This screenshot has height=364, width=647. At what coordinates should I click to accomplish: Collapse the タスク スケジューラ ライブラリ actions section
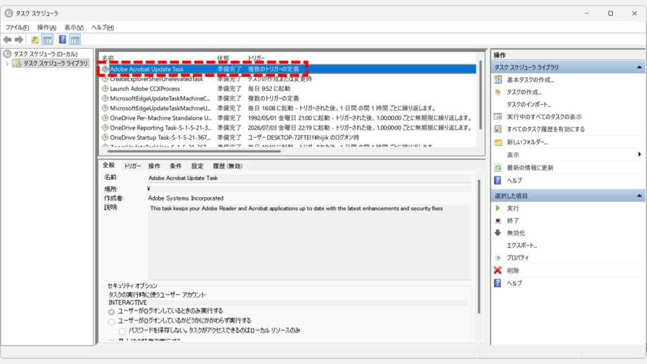(x=639, y=67)
